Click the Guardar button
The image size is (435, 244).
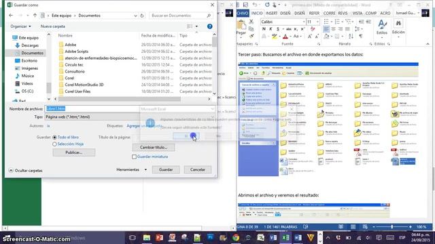166,169
